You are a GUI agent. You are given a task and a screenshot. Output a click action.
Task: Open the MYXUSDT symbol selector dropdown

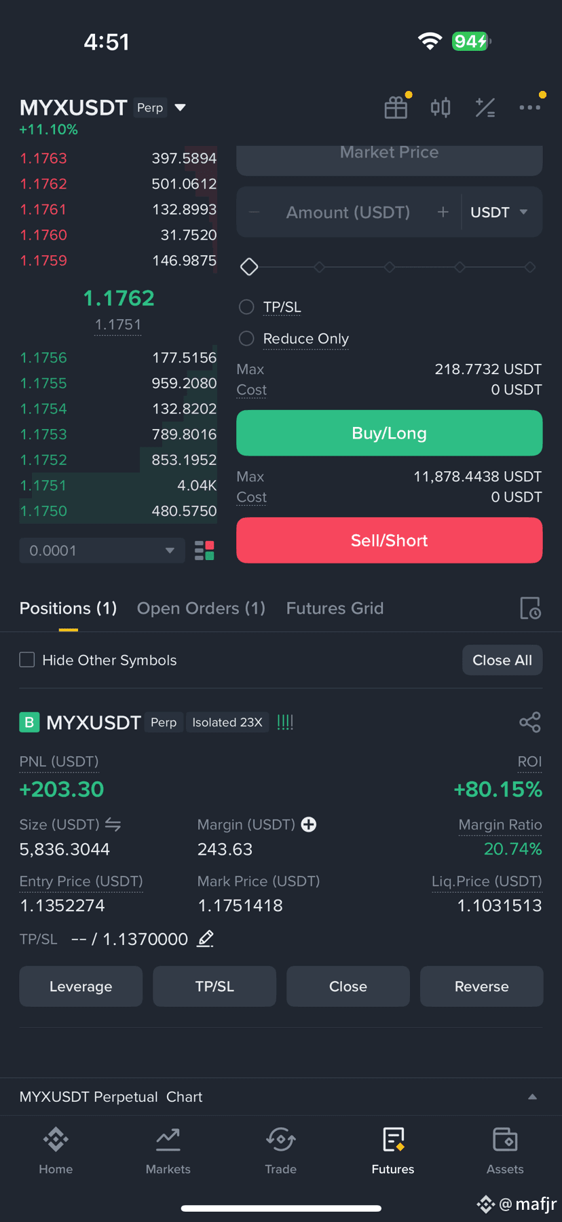click(180, 107)
